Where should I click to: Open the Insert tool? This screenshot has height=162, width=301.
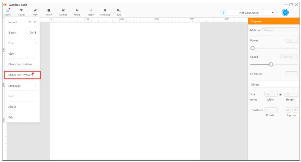coord(49,10)
